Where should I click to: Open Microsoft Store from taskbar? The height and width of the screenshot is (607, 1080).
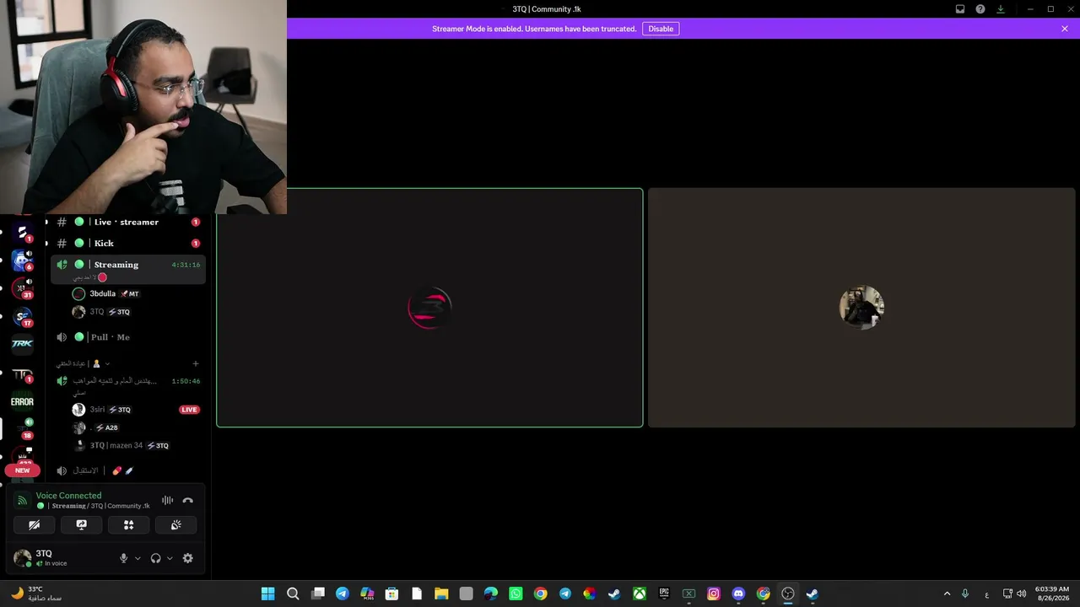[x=391, y=594]
